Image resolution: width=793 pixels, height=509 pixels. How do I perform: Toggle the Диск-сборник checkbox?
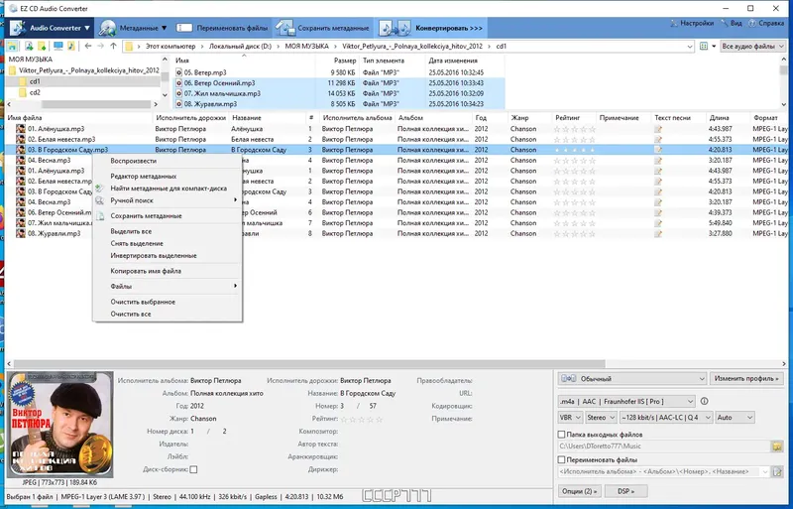pos(193,469)
